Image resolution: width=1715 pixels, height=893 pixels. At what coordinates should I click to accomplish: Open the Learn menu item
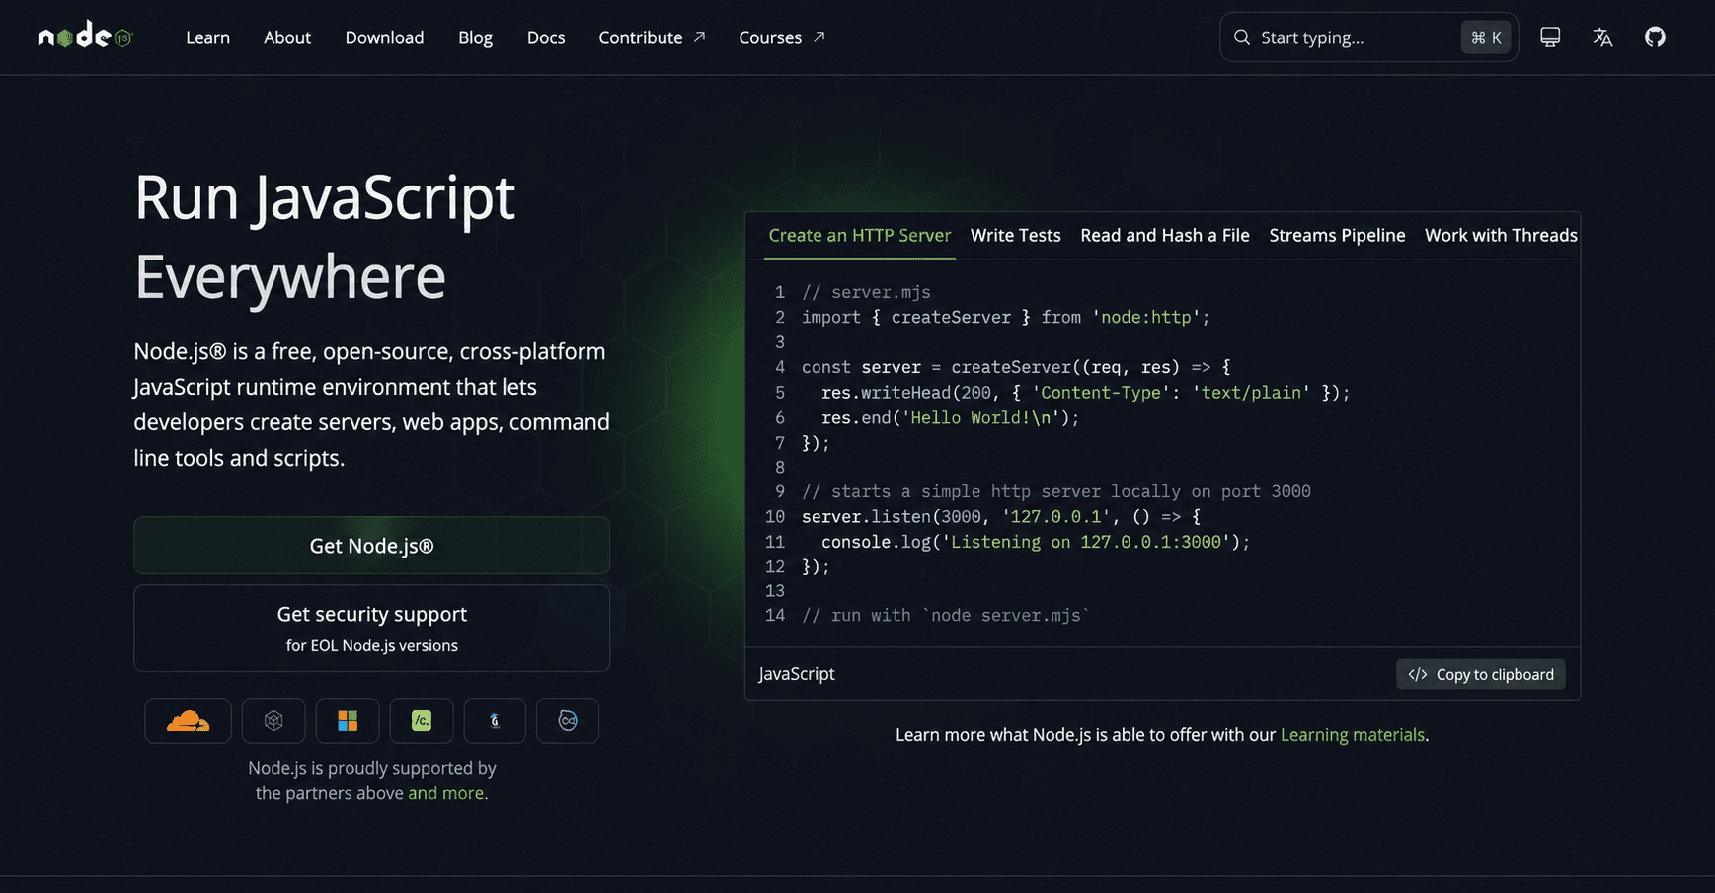click(207, 37)
